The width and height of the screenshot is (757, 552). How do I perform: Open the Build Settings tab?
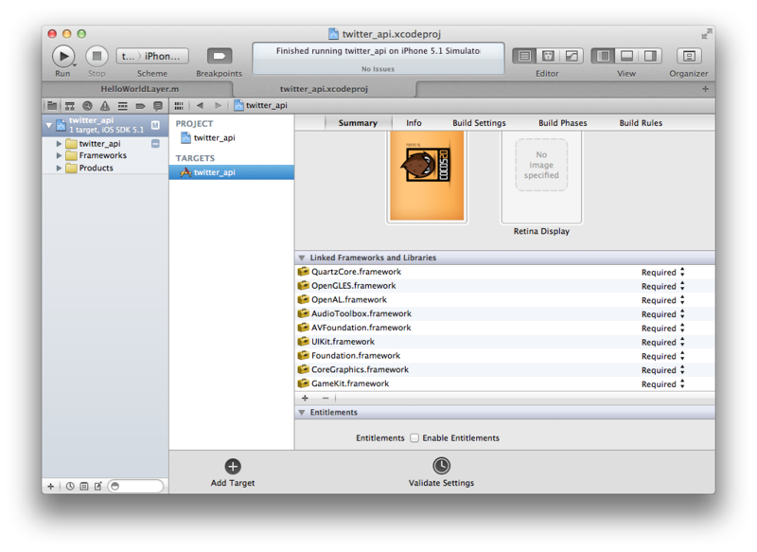click(479, 123)
